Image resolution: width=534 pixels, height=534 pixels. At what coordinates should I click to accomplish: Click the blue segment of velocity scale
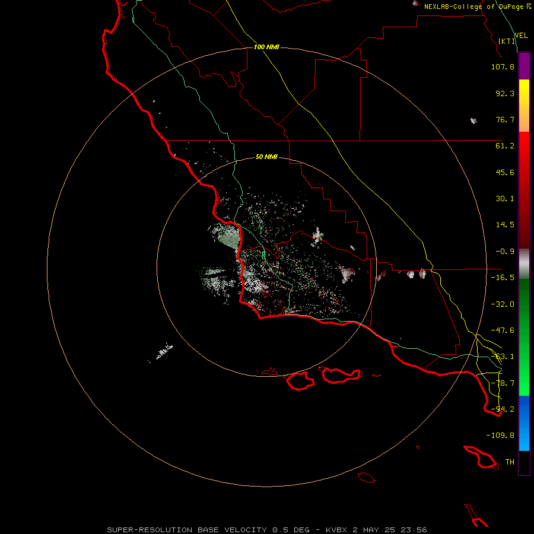pyautogui.click(x=524, y=423)
